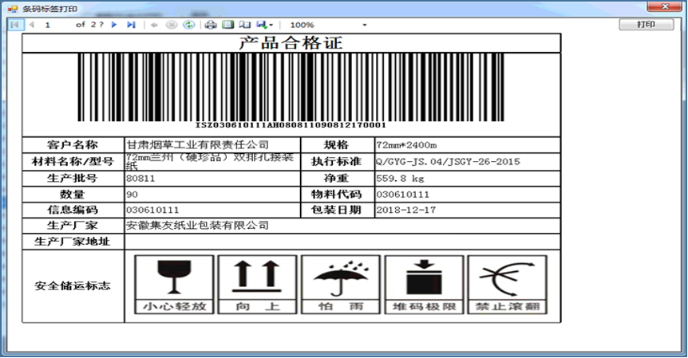Click the 安全储运标志 label
688x358 pixels.
tap(73, 286)
